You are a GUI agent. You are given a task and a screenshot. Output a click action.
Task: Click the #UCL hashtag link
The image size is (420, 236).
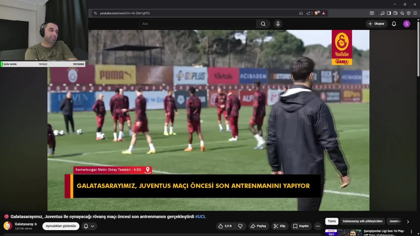200,217
